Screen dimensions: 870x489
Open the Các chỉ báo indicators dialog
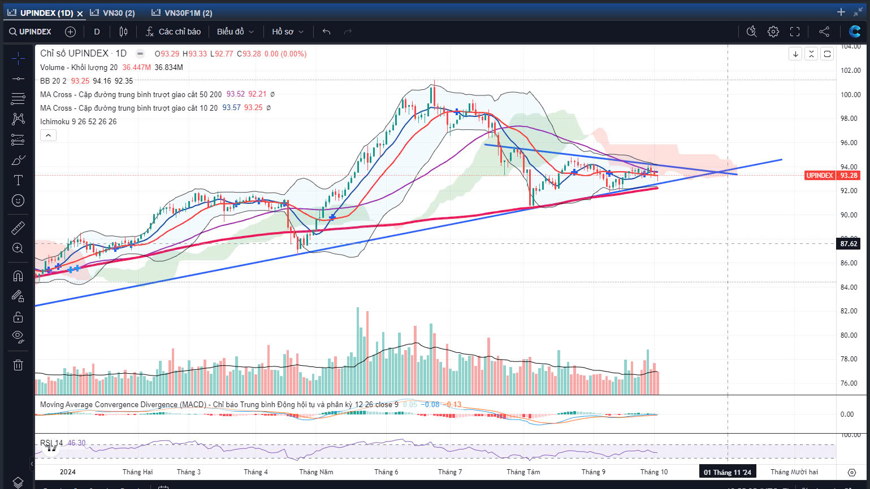[x=173, y=32]
